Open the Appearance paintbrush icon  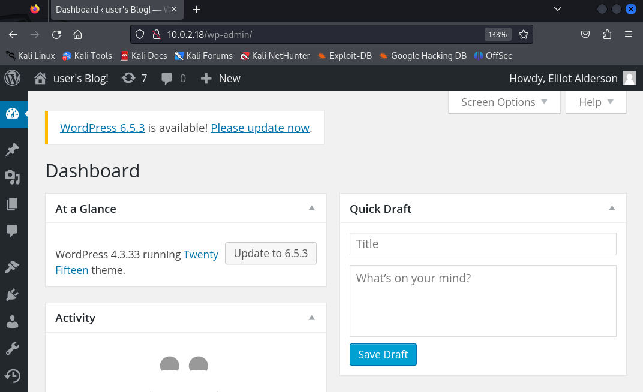point(13,267)
